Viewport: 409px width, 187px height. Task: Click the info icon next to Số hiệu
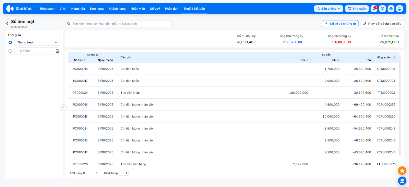[x=85, y=60]
